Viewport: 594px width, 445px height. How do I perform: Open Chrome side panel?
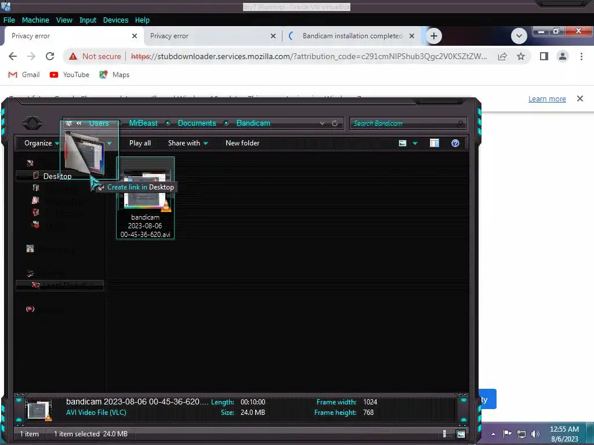pyautogui.click(x=544, y=56)
